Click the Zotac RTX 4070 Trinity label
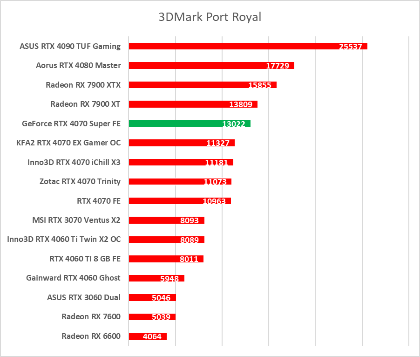This screenshot has height=357, width=420. (80, 181)
